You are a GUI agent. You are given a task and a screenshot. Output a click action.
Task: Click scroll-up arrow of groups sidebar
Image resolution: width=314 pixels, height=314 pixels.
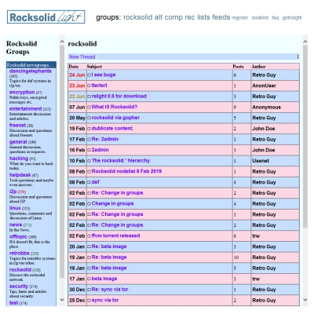tap(62, 42)
